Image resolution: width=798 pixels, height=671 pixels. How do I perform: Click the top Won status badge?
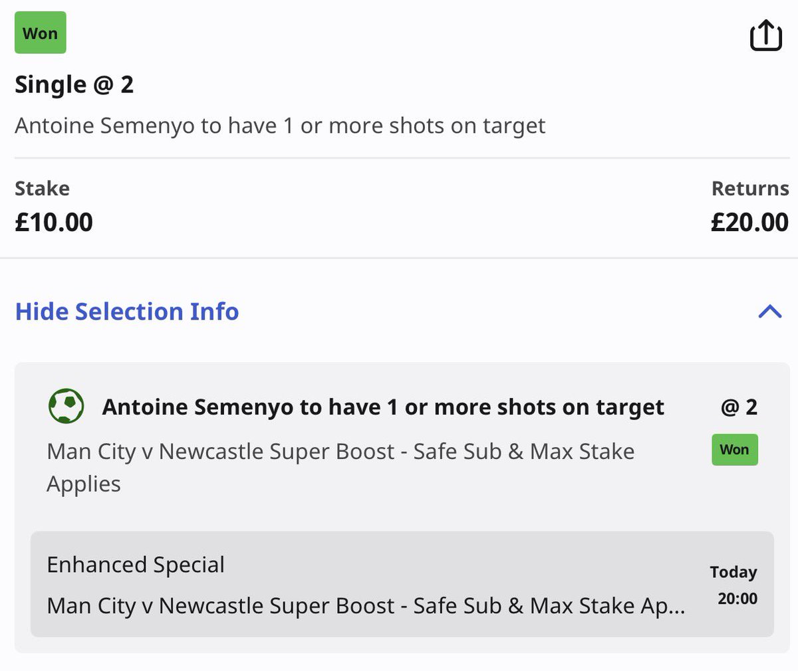(x=40, y=33)
